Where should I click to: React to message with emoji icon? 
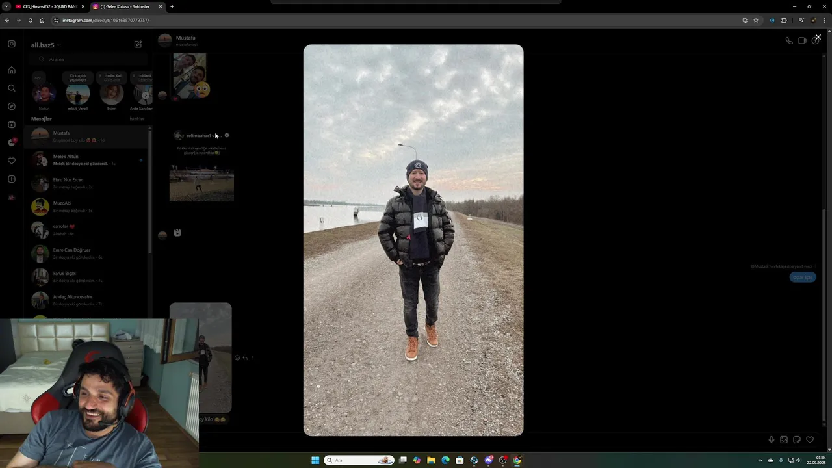point(237,357)
